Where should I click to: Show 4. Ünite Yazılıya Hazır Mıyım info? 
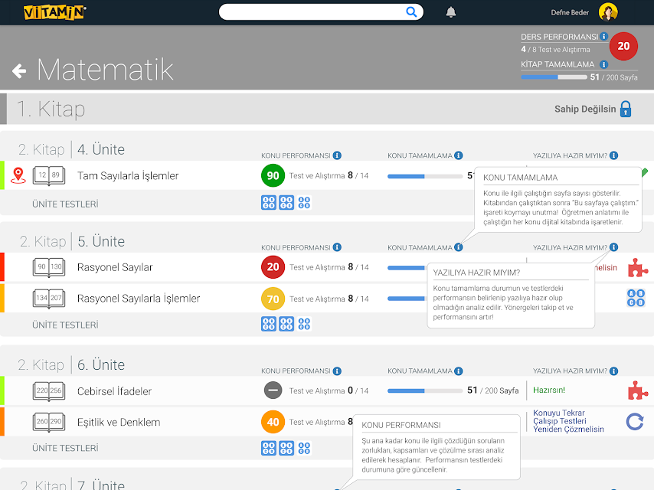click(613, 155)
